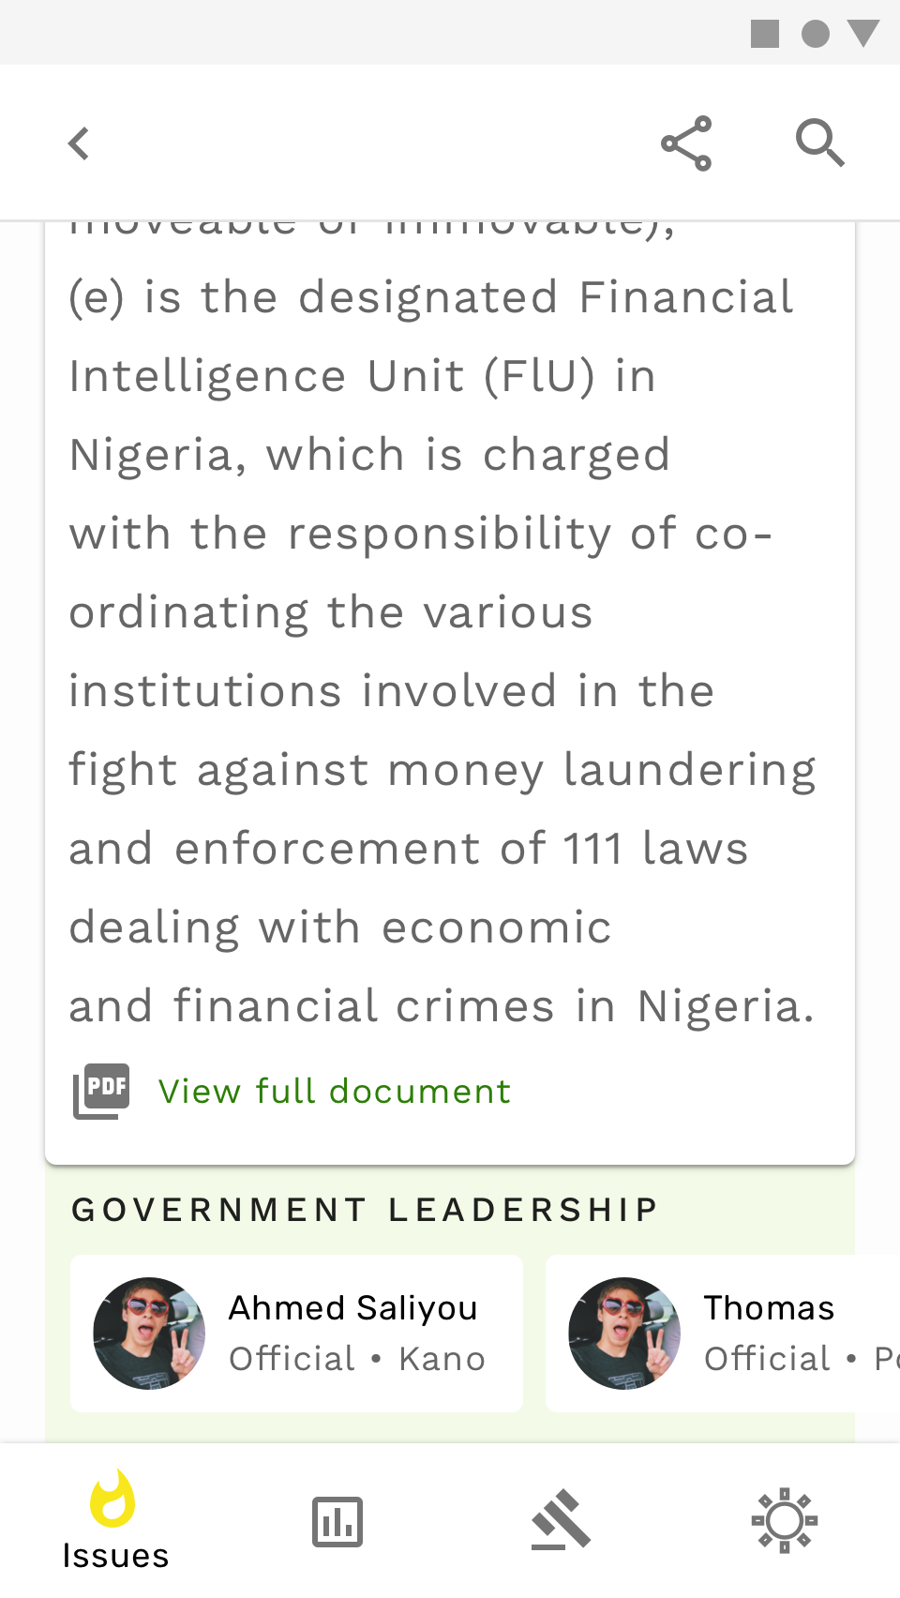Select the Issues tab label
This screenshot has height=1598, width=900.
(115, 1556)
